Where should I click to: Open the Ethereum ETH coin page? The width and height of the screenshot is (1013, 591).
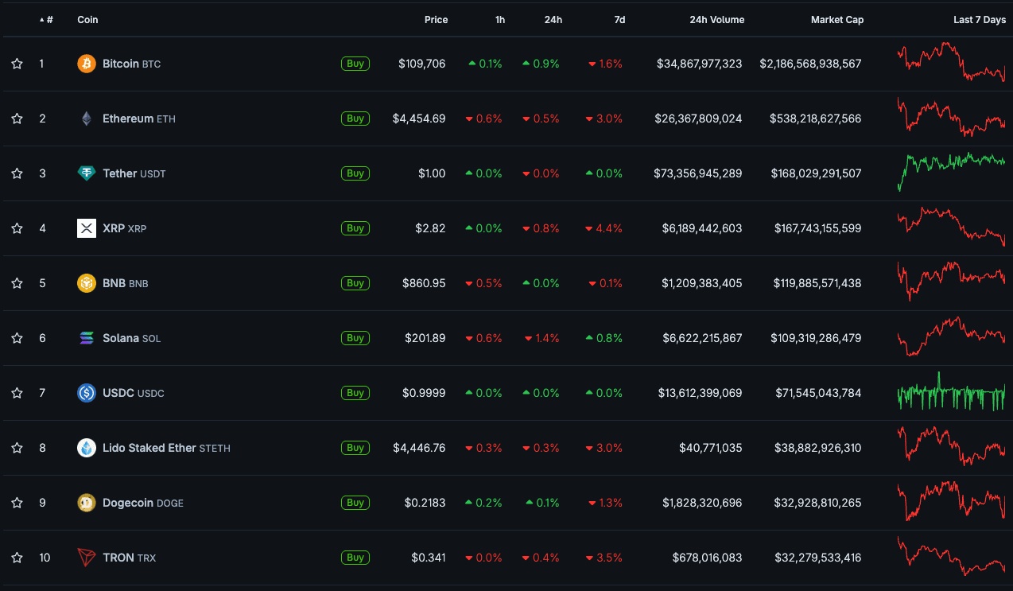pyautogui.click(x=139, y=119)
